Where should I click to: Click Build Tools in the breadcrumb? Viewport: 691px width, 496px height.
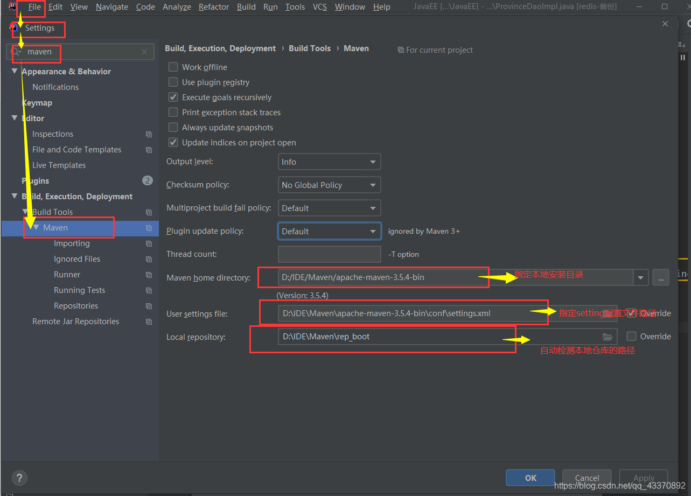310,48
